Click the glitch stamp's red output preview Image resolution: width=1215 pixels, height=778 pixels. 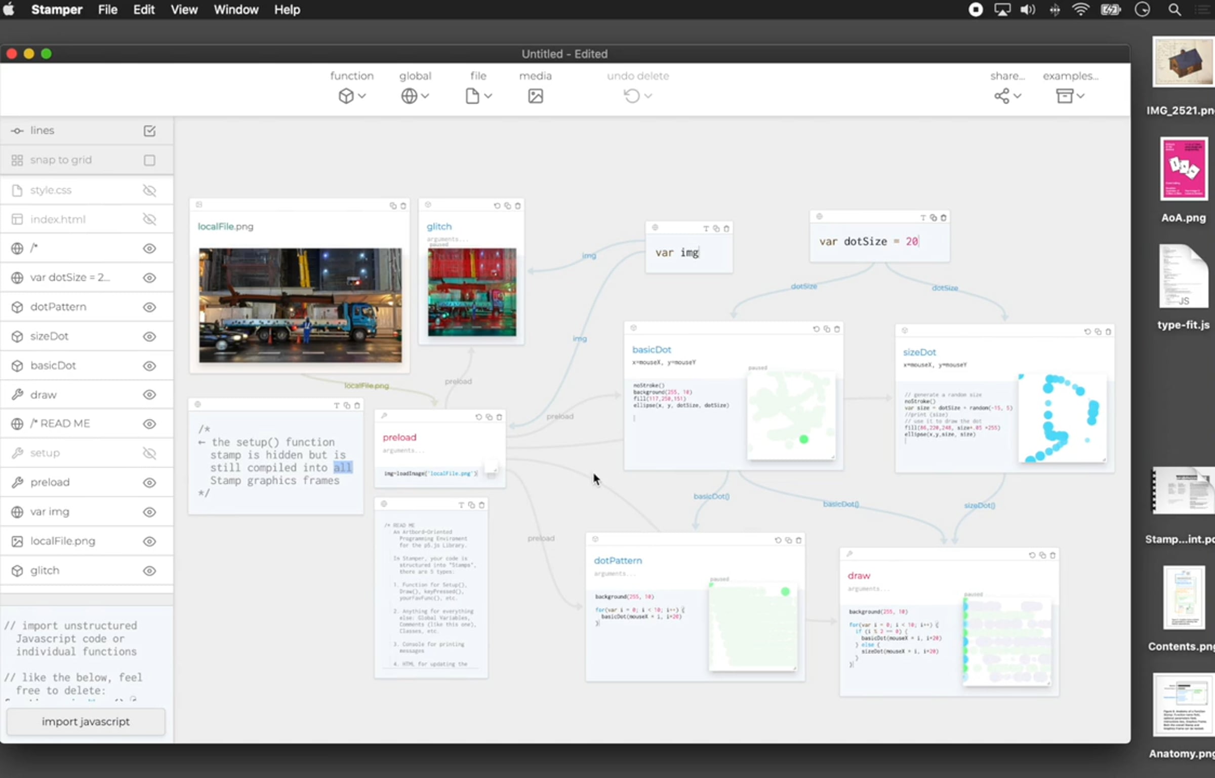[x=472, y=292]
